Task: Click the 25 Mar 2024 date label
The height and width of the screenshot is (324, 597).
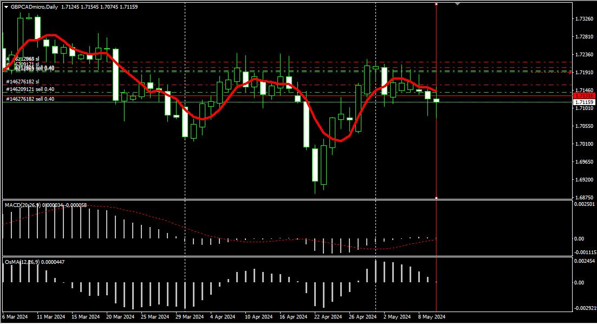Action: [x=155, y=317]
